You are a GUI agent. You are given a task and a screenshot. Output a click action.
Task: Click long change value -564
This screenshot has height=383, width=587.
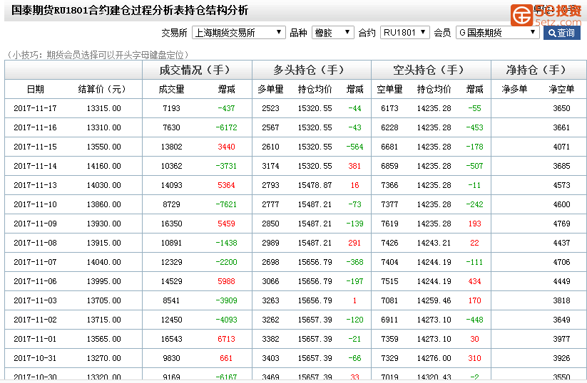pyautogui.click(x=354, y=147)
